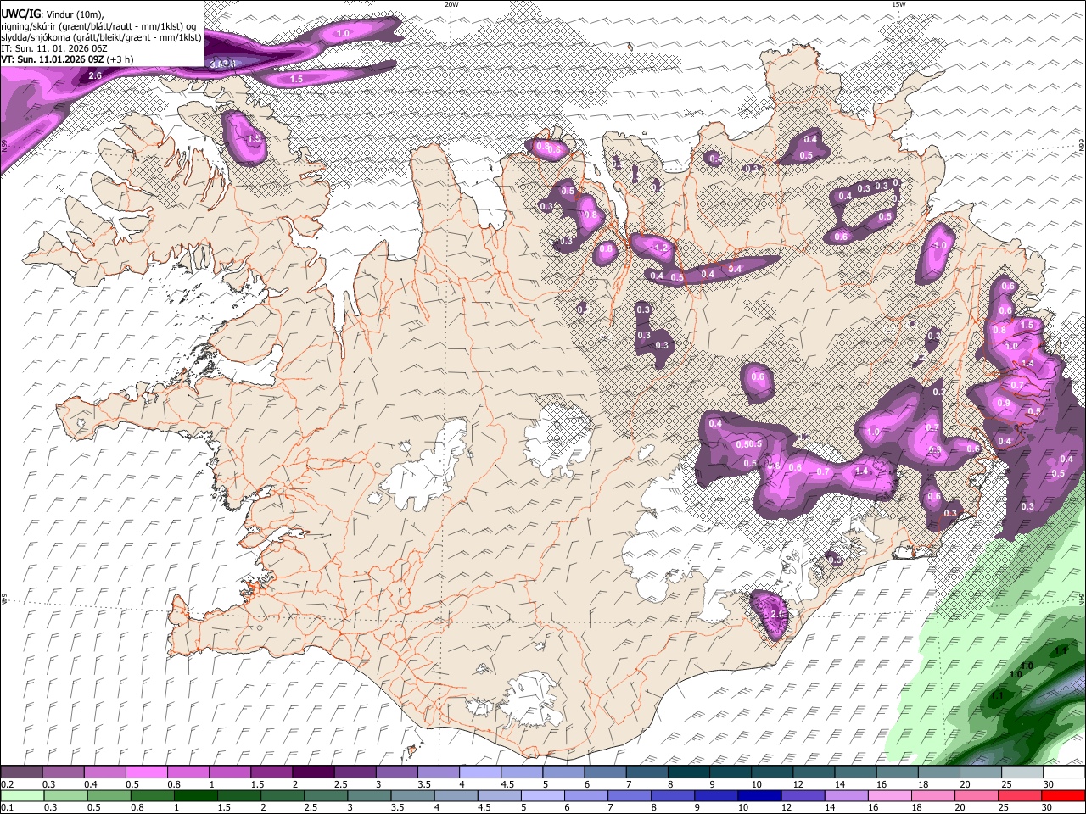Click the '1.2' precipitation value on map

pos(662,248)
